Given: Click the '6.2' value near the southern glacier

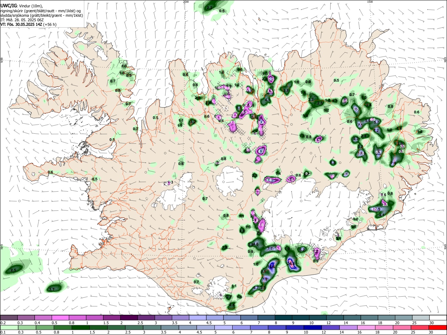Looking at the screenshot, I should [302, 250].
